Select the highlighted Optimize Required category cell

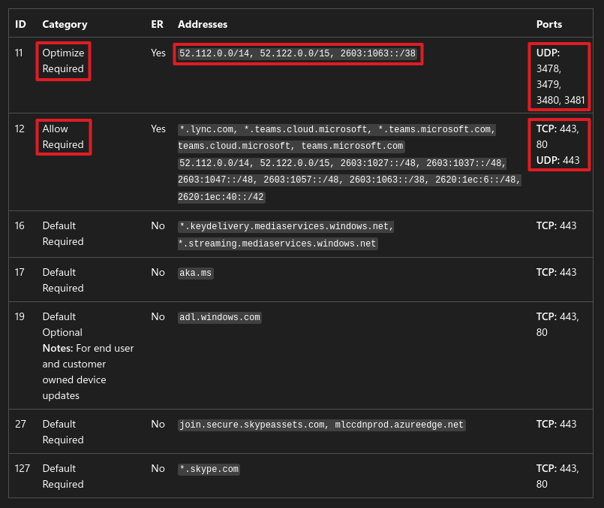[63, 61]
